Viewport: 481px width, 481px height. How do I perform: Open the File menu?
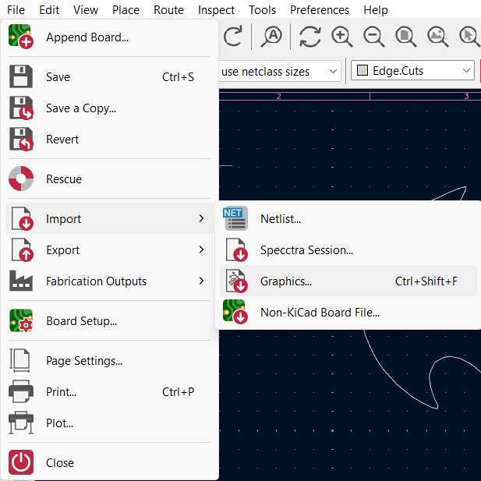click(x=16, y=10)
